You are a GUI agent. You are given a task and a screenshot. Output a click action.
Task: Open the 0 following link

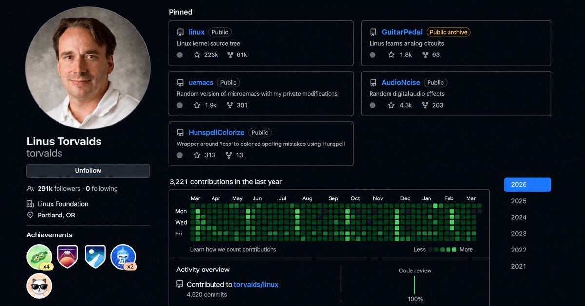pos(101,189)
